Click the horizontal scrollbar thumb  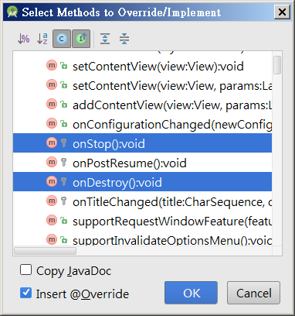click(46, 251)
